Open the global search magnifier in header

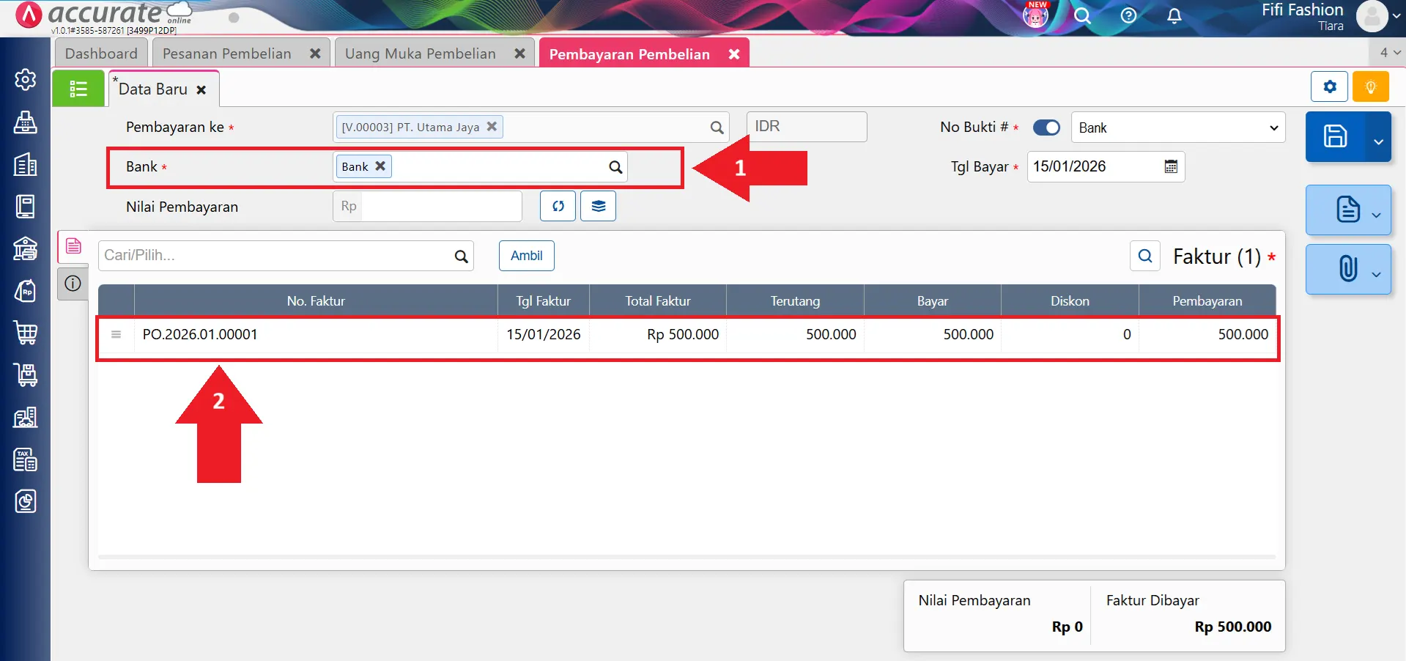click(x=1082, y=16)
